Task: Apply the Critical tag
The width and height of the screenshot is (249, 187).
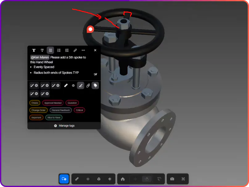Action: coord(80,110)
